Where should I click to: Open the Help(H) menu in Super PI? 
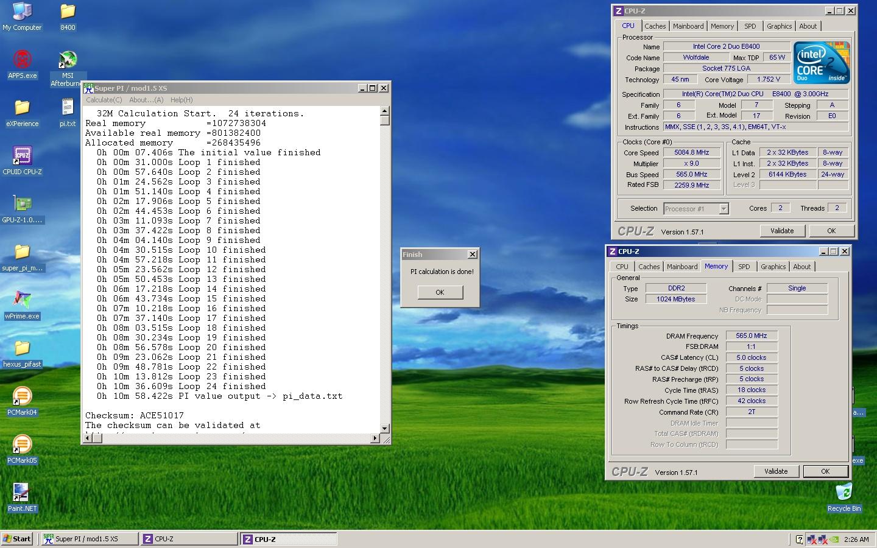[x=181, y=100]
